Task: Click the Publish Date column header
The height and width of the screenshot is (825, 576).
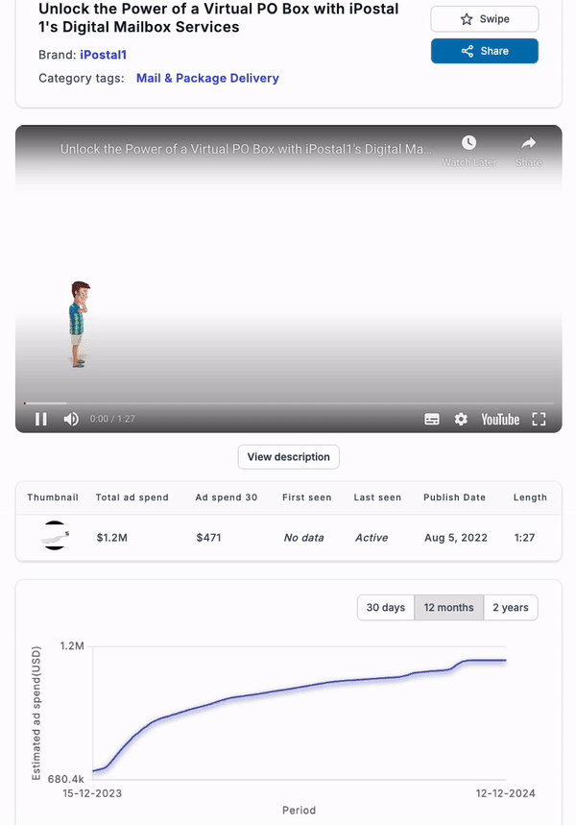Action: (x=454, y=497)
